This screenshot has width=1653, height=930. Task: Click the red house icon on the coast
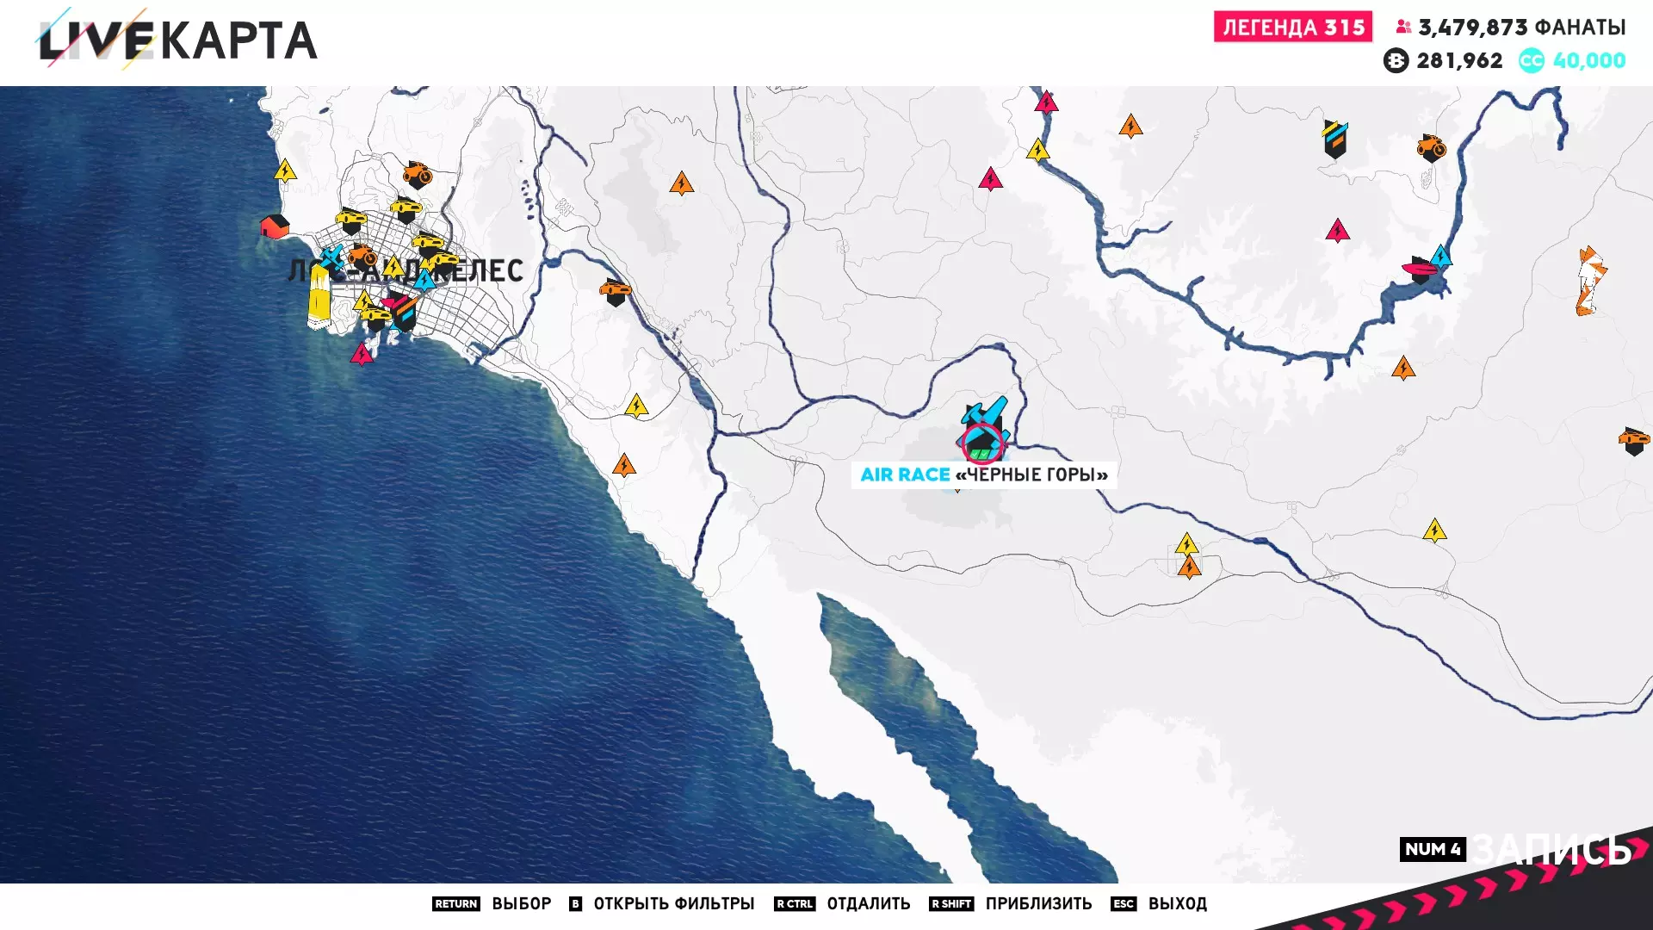275,226
